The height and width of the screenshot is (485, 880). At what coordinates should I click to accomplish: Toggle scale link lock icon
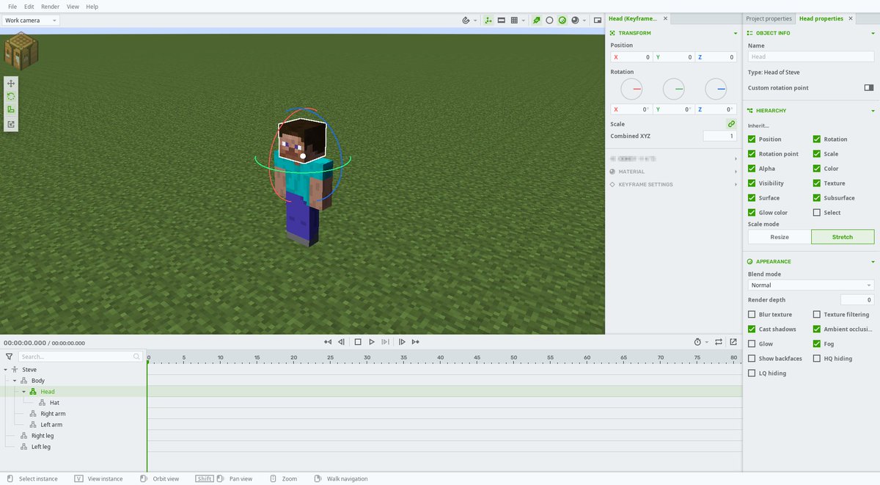tap(731, 124)
